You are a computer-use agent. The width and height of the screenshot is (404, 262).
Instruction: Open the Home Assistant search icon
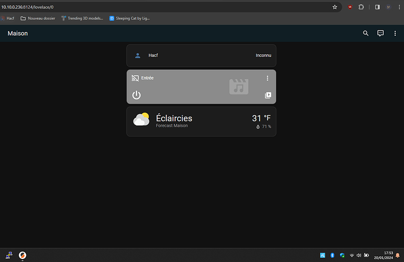pyautogui.click(x=365, y=33)
